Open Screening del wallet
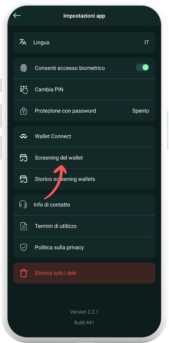The width and height of the screenshot is (169, 343). pos(84,158)
